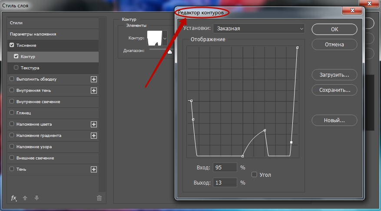
Task: Click the Выход input field
Action: click(225, 183)
